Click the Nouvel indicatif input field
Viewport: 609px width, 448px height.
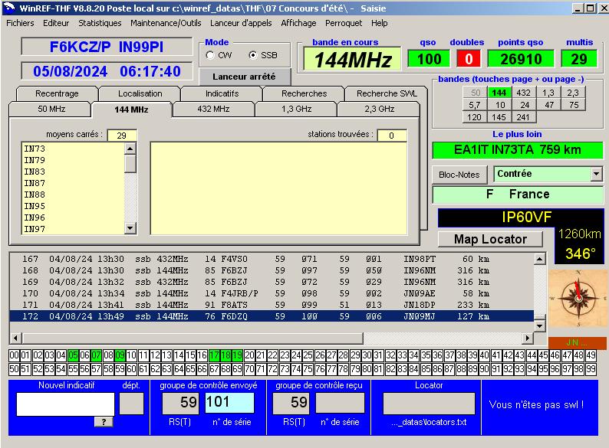tap(65, 404)
